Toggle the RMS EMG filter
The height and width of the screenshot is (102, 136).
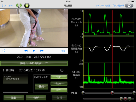point(59,90)
